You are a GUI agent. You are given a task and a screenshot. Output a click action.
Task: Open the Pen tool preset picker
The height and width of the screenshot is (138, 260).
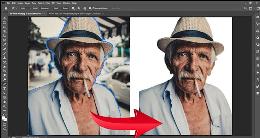click(14, 8)
